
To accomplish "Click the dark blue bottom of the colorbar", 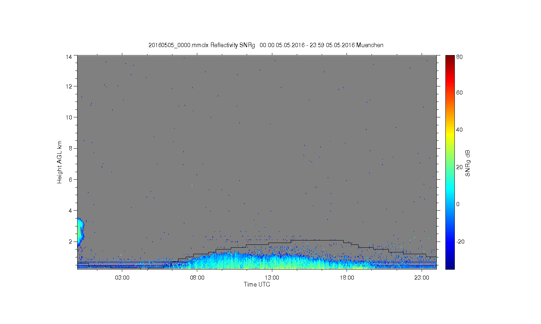I will pos(450,266).
